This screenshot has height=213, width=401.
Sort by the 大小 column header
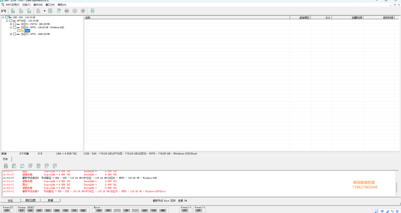coord(322,17)
